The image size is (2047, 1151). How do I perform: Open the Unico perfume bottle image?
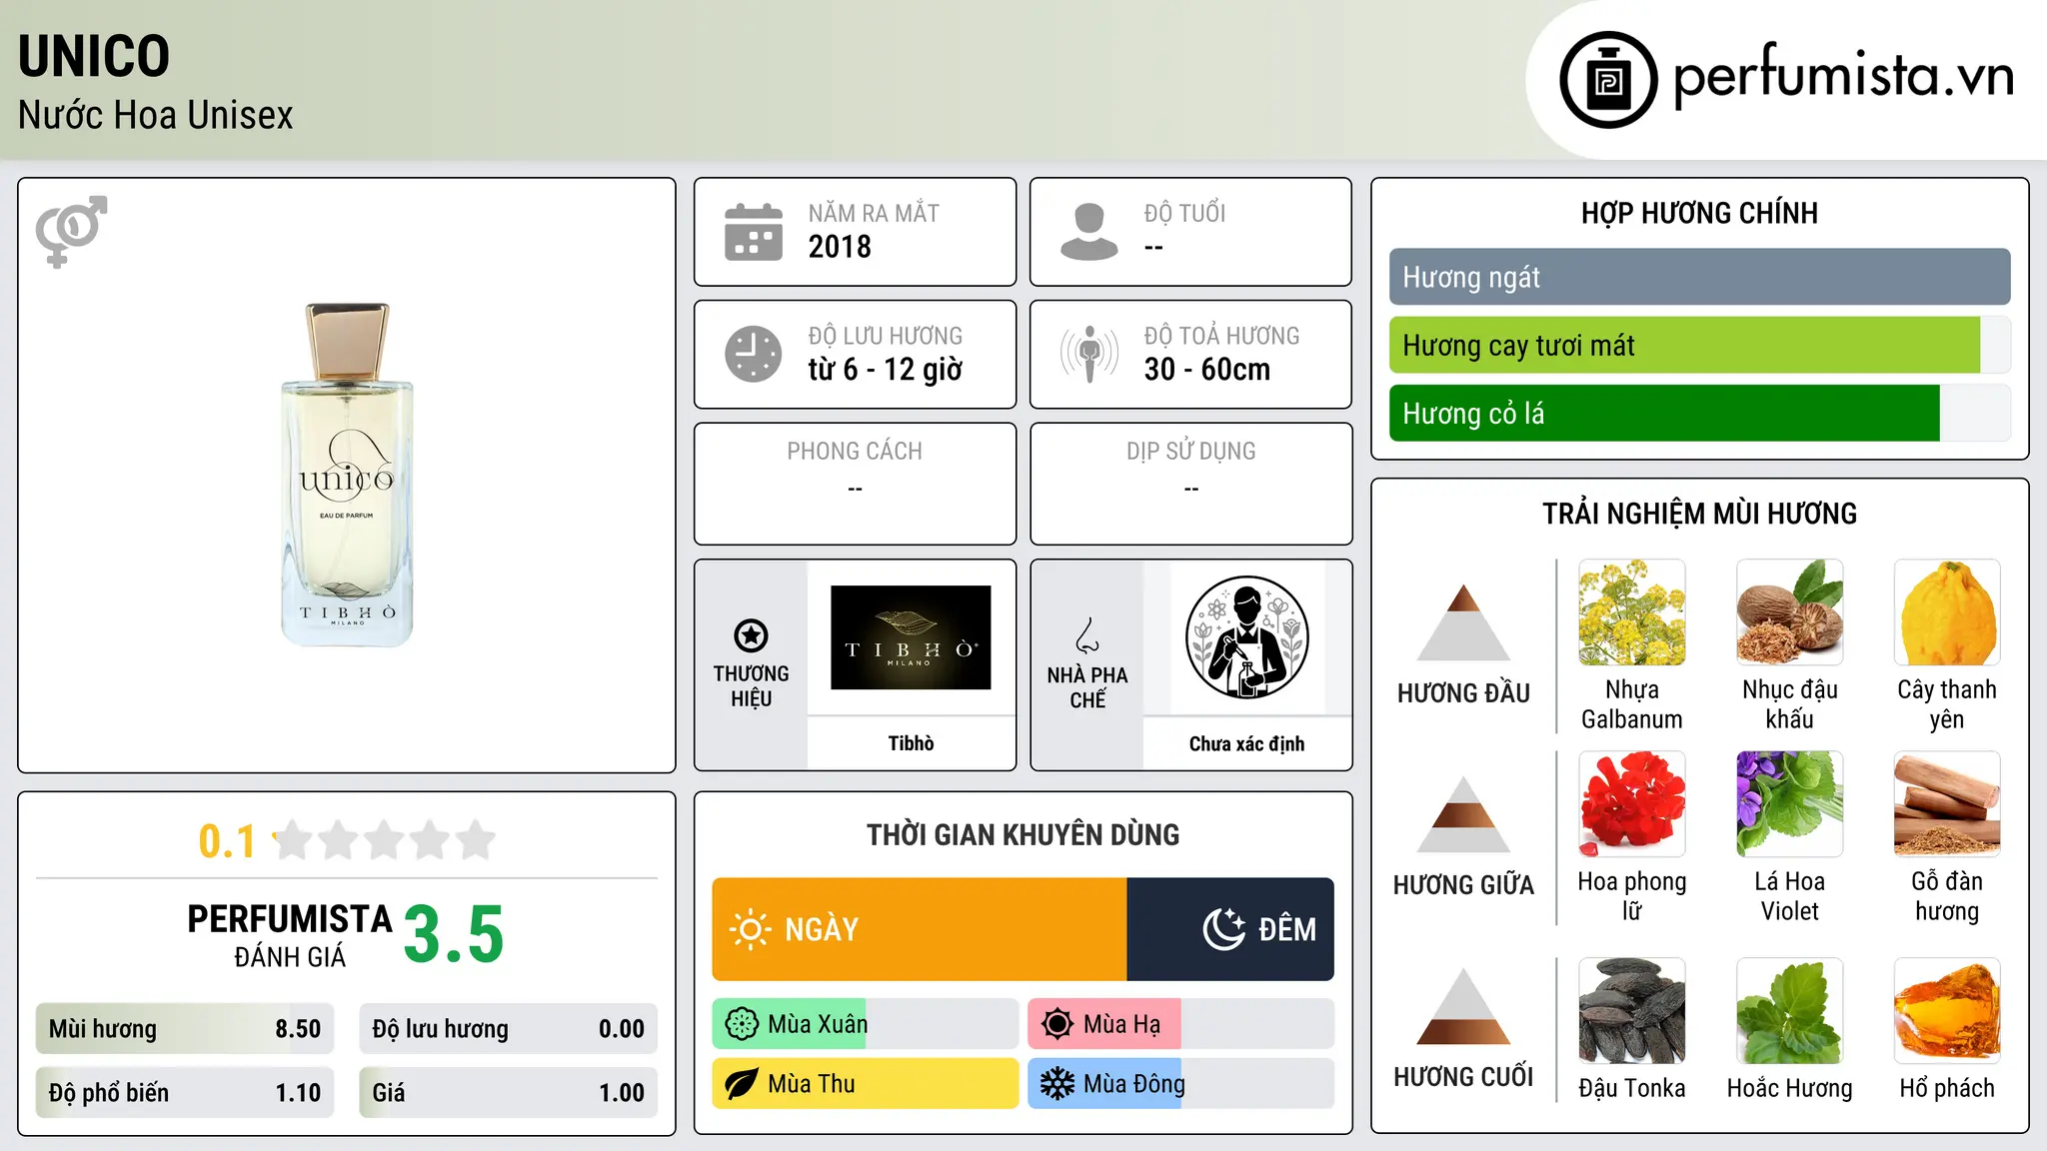point(347,476)
